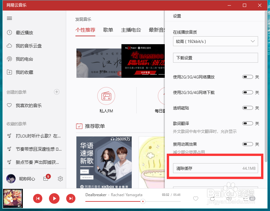Viewport: 270px width, 211px height.
Task: Click the 下载设置 button
Action: point(215,58)
